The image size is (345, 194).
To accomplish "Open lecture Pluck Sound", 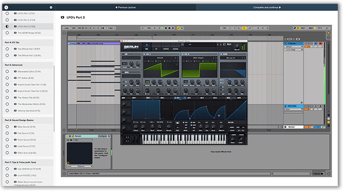I will point(27,140).
